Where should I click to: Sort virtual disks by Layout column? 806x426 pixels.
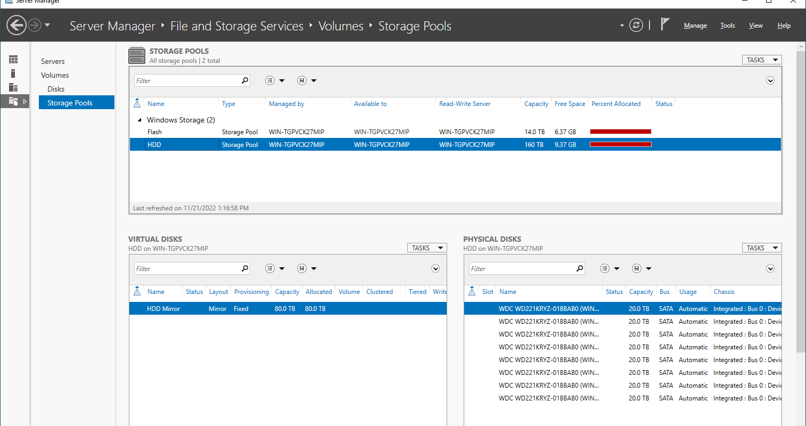[x=218, y=292]
